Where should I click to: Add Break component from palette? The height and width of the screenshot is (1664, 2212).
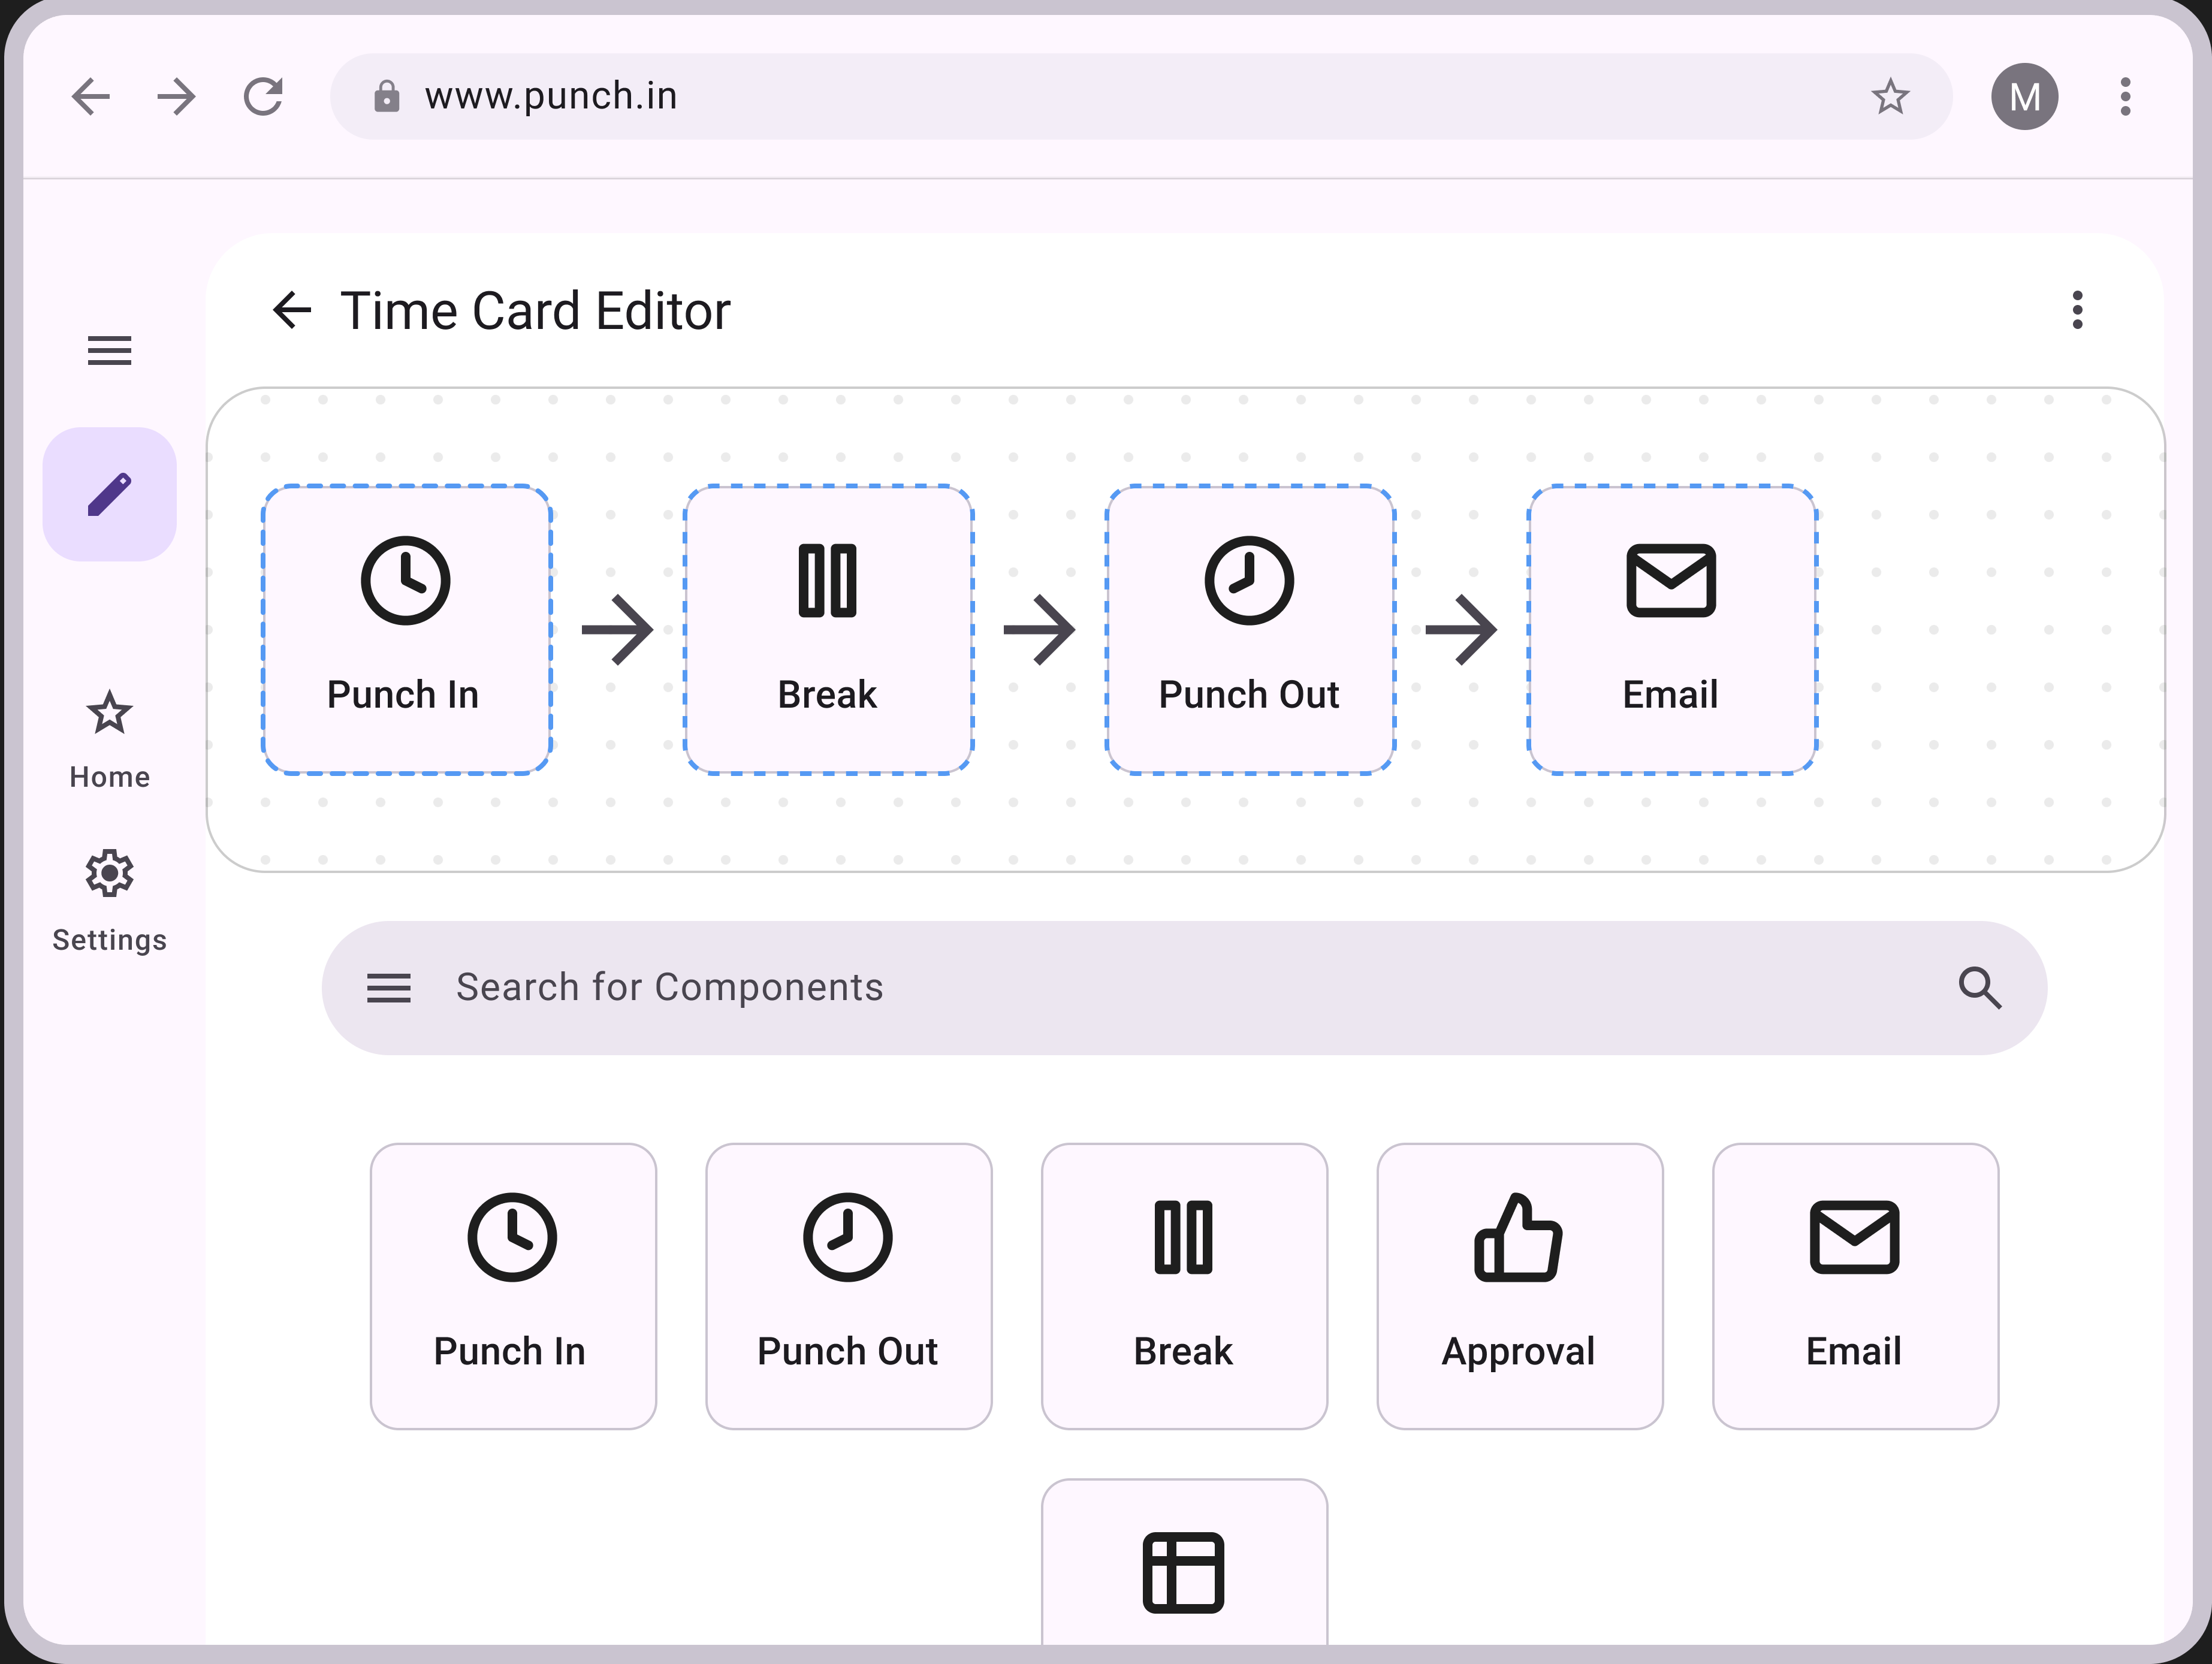[x=1185, y=1287]
